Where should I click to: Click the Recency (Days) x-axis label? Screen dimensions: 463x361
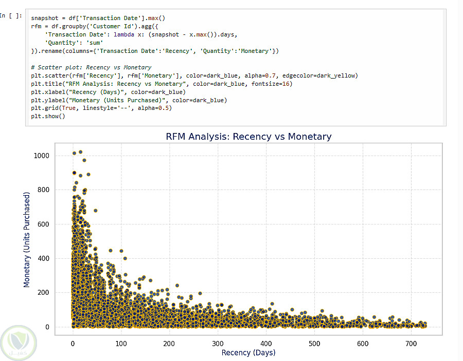point(248,353)
